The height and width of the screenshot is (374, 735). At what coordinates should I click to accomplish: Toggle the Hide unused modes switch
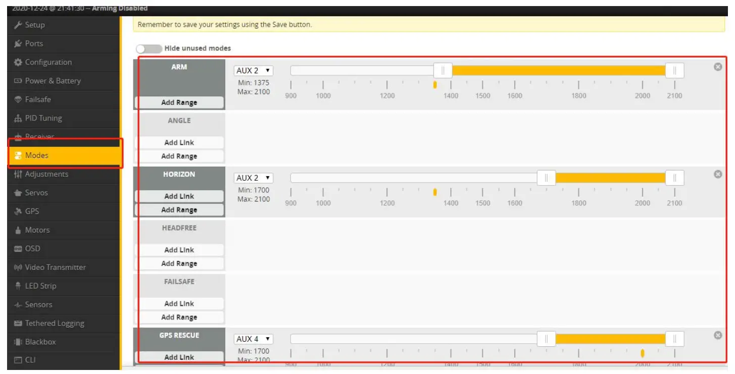(x=148, y=48)
